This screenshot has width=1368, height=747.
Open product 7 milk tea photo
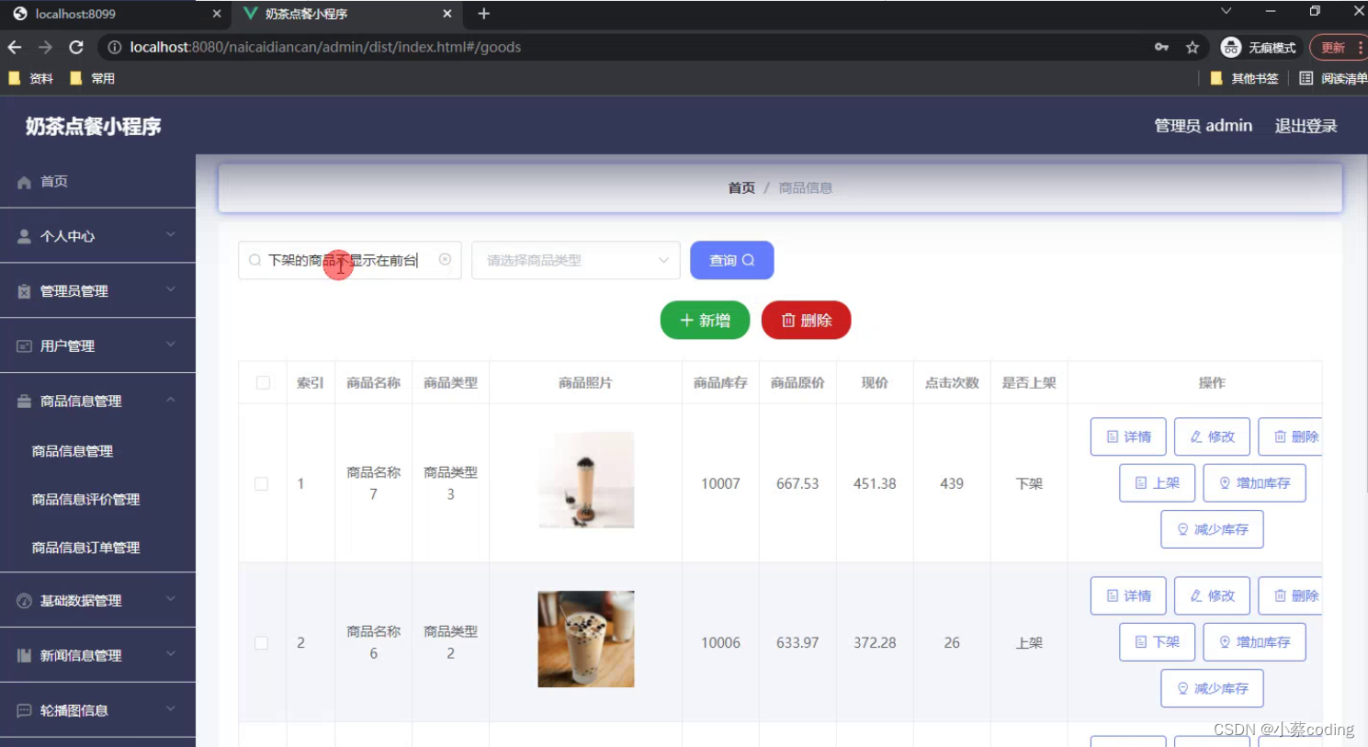click(586, 480)
